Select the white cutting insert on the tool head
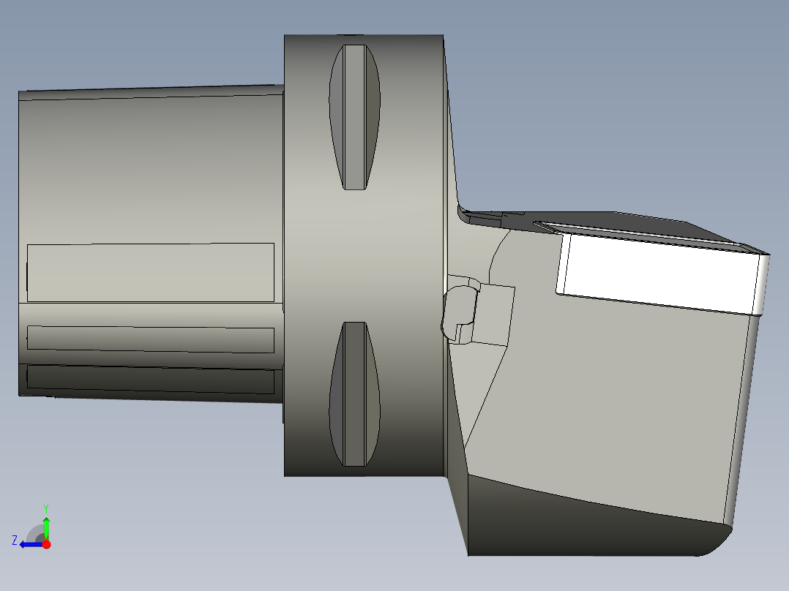This screenshot has height=591, width=789. pyautogui.click(x=662, y=274)
